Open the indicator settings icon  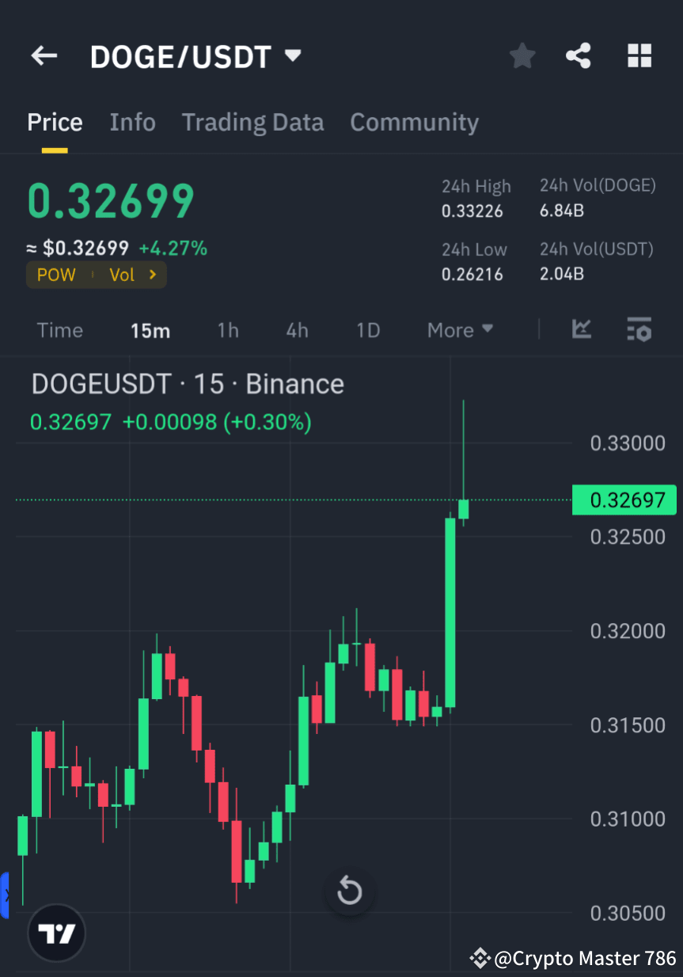click(639, 330)
